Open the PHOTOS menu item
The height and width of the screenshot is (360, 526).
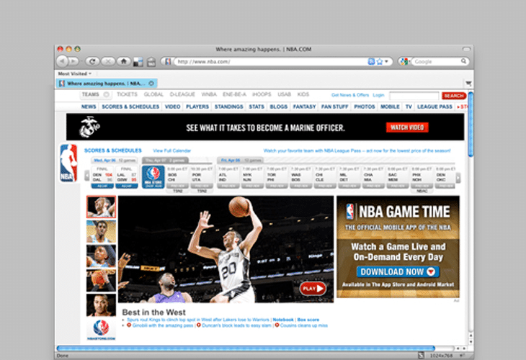[365, 107]
